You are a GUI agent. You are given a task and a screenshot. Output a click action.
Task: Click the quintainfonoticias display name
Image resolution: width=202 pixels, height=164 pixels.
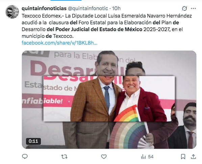[x=44, y=8]
